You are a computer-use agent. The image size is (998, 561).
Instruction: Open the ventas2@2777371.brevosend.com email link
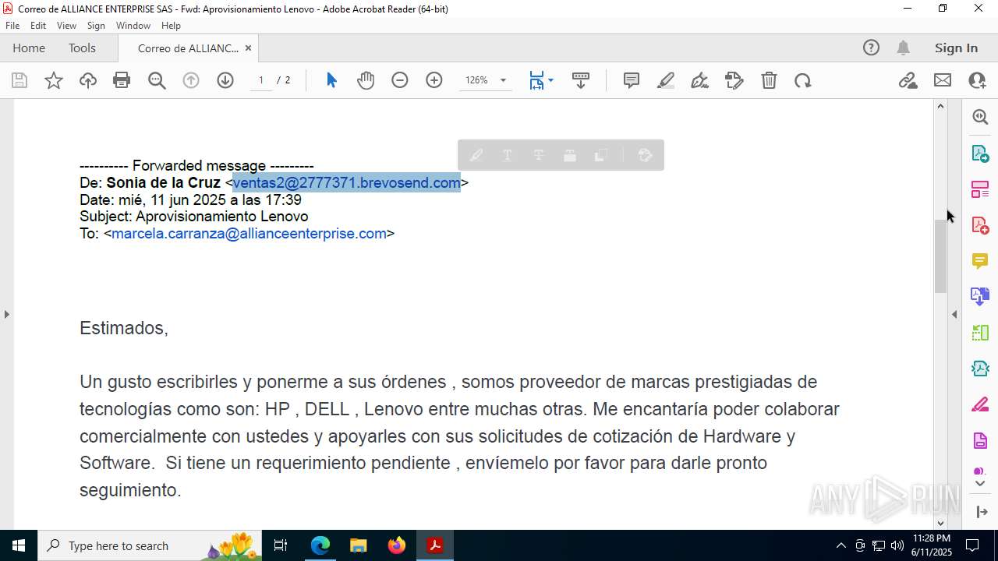click(x=347, y=182)
